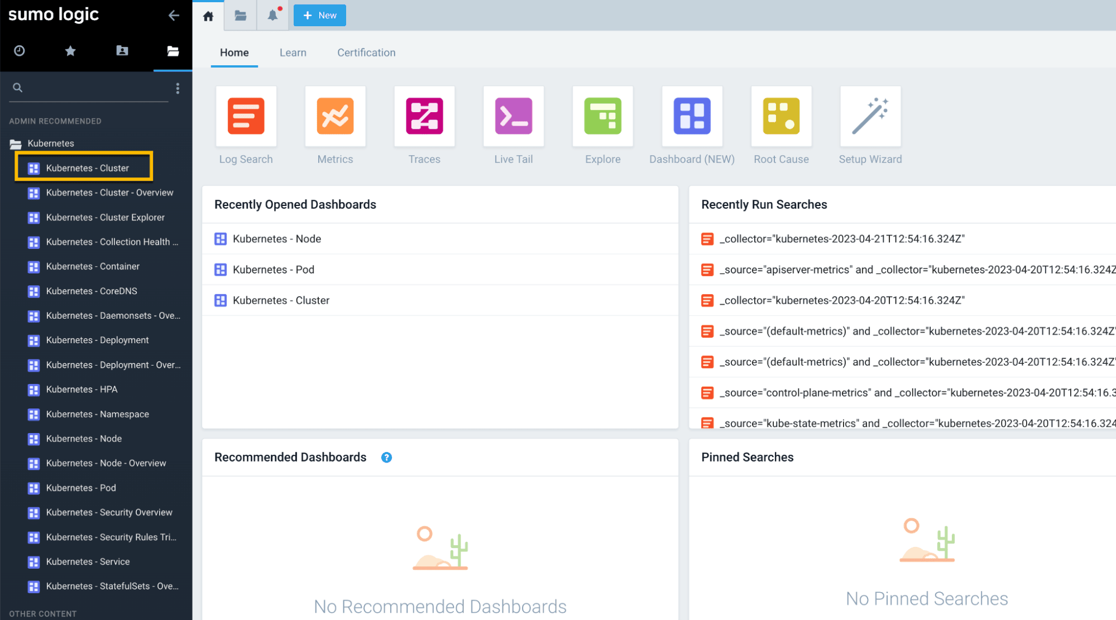The image size is (1116, 620).
Task: Open help for Recommended Dashboards
Action: pos(386,458)
